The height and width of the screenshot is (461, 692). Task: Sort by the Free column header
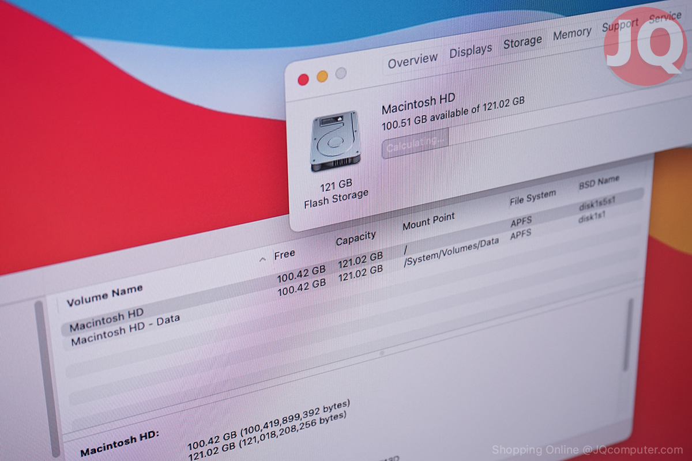pos(284,254)
